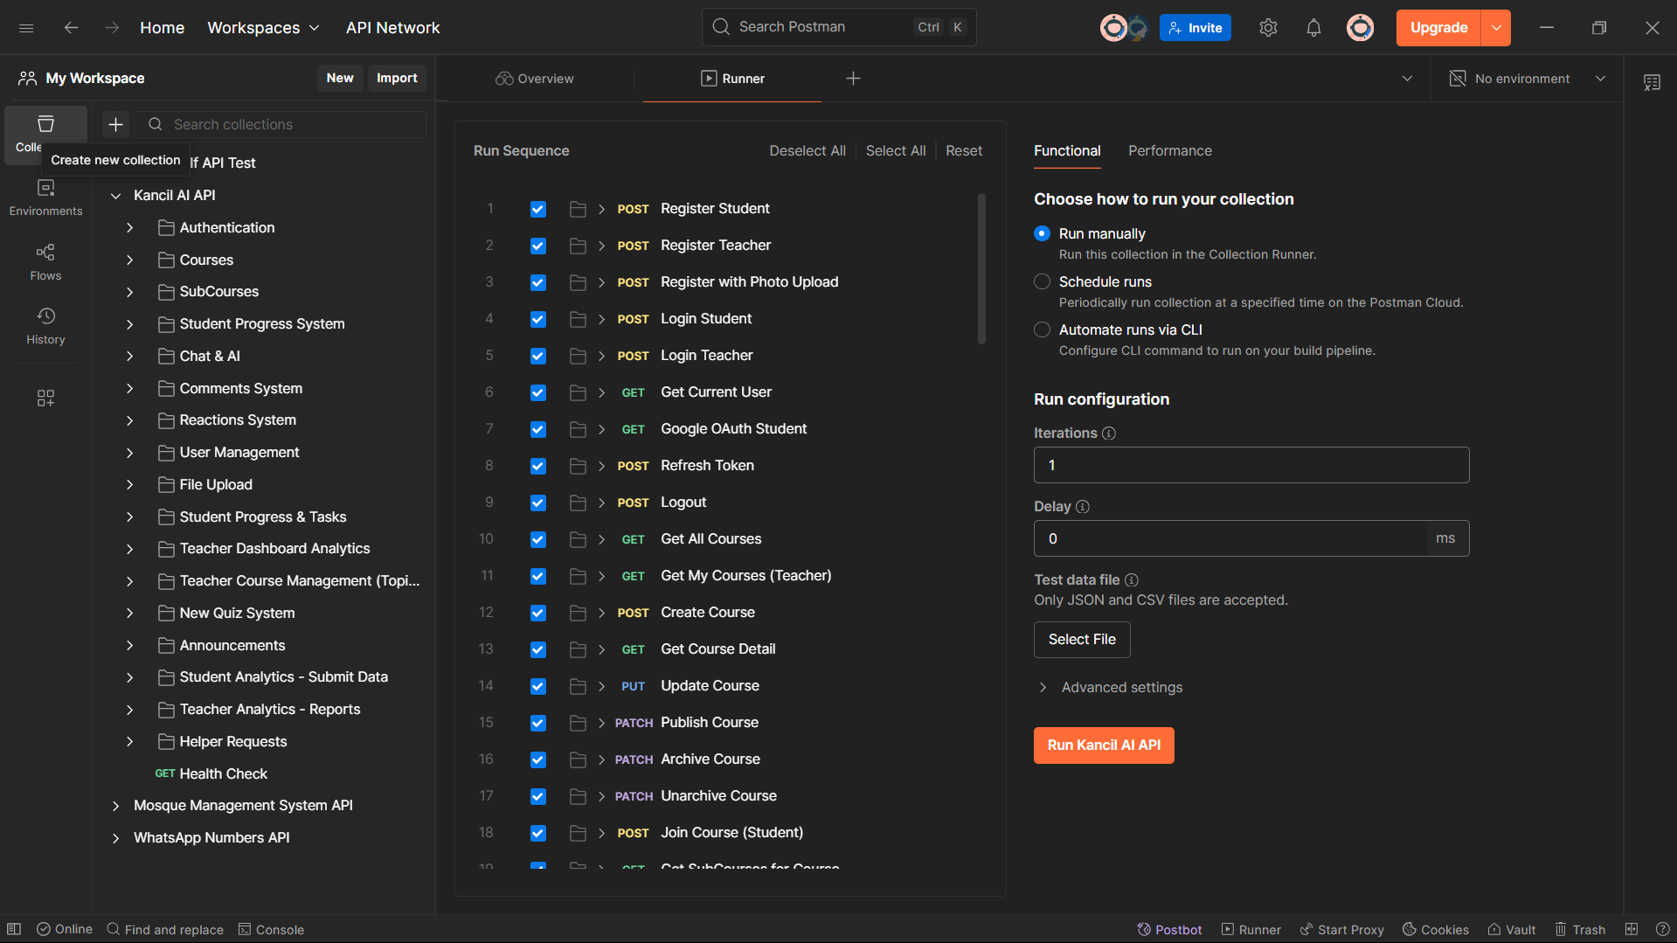
Task: Click the Import button
Action: (397, 78)
